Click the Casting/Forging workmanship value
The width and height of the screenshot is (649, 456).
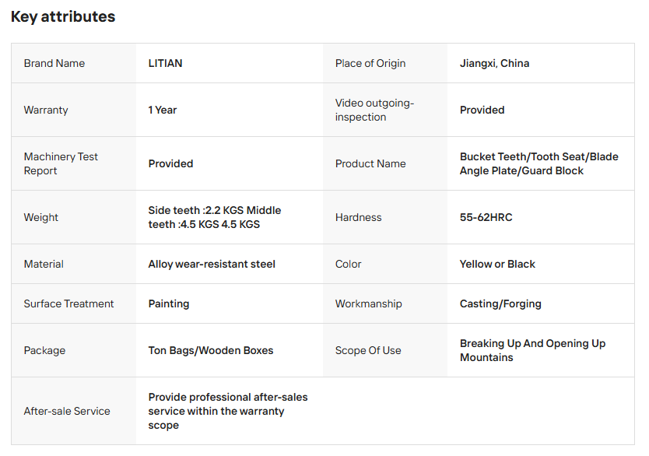click(x=500, y=303)
